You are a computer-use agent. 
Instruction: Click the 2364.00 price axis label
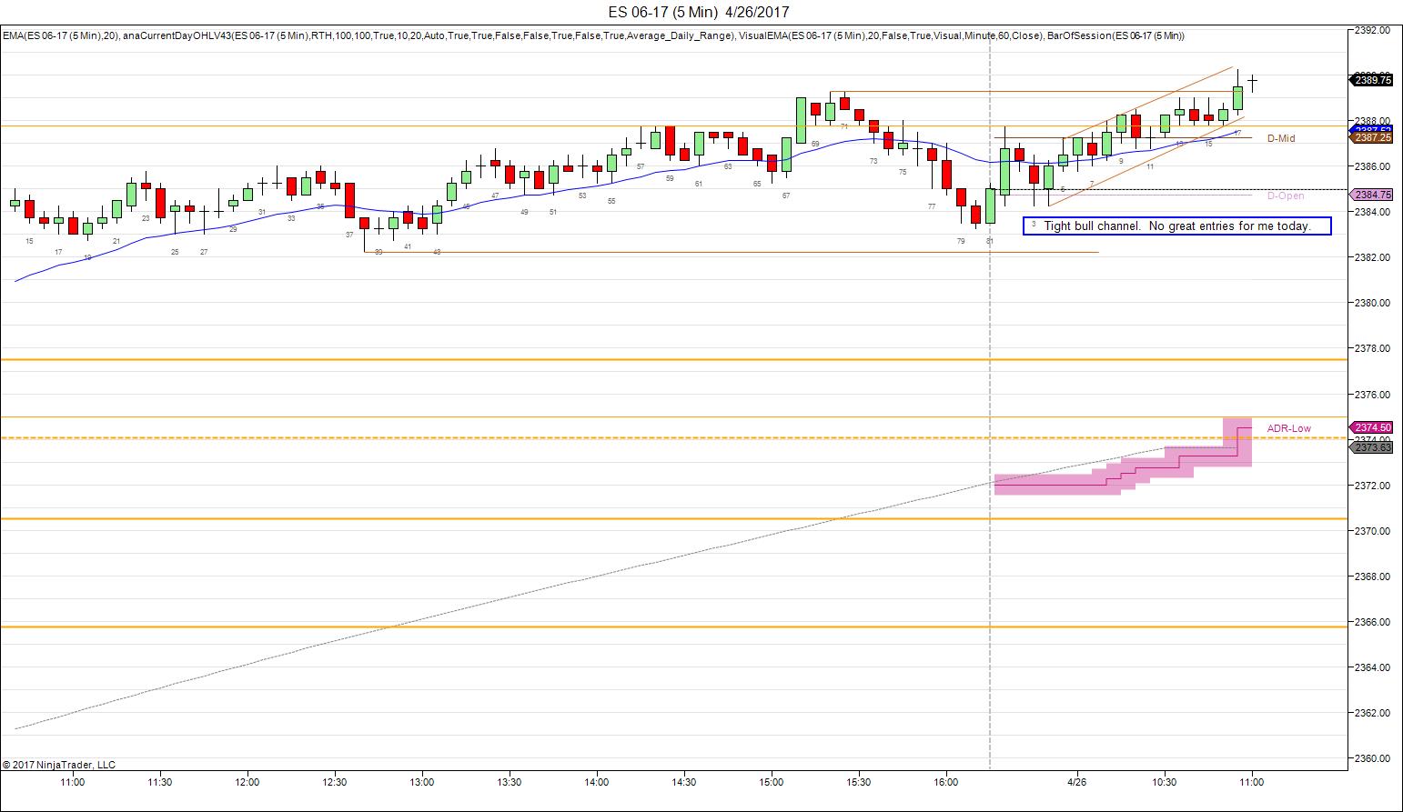1372,667
